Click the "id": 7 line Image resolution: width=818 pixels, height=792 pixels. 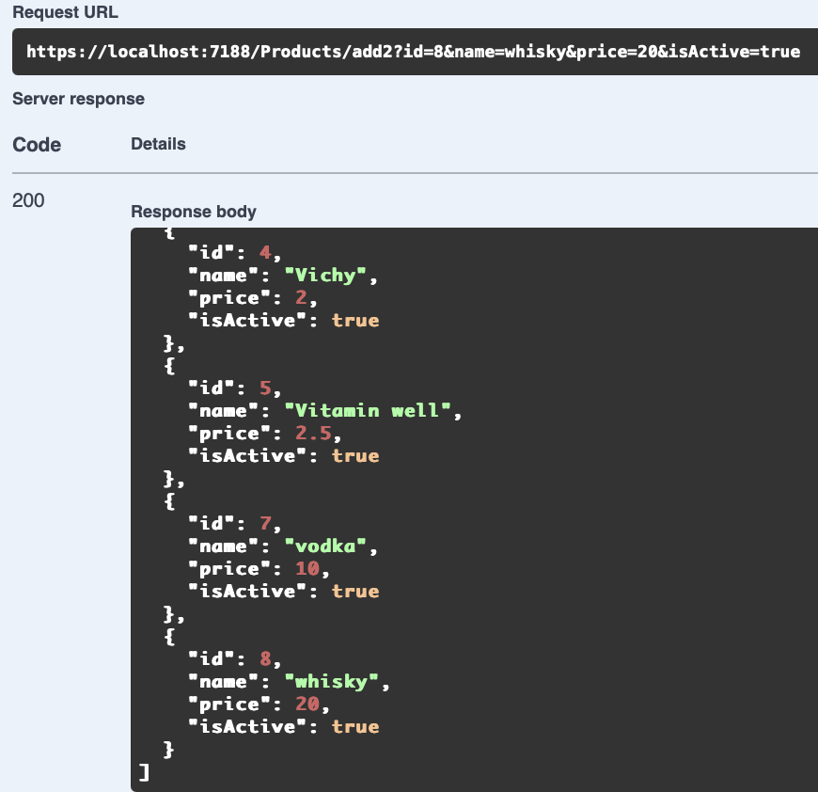[235, 523]
